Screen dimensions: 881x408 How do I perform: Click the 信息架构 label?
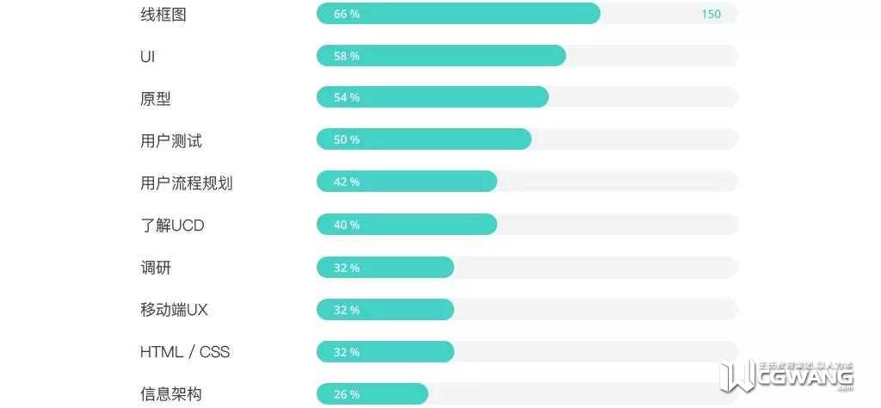170,394
